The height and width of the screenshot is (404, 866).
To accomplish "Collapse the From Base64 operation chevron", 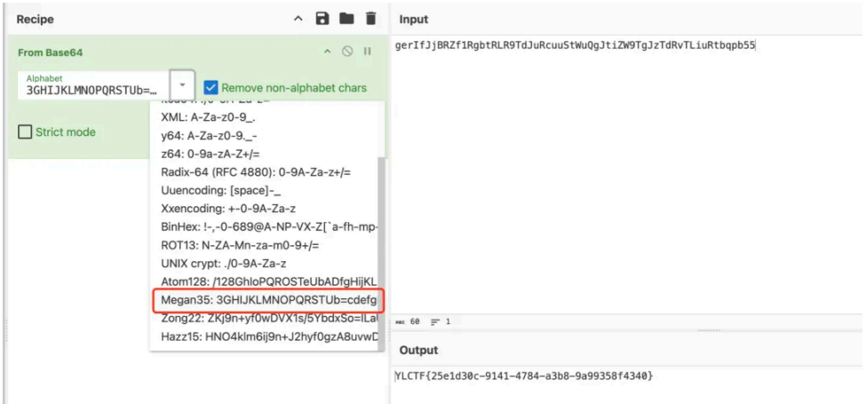I will click(x=328, y=51).
